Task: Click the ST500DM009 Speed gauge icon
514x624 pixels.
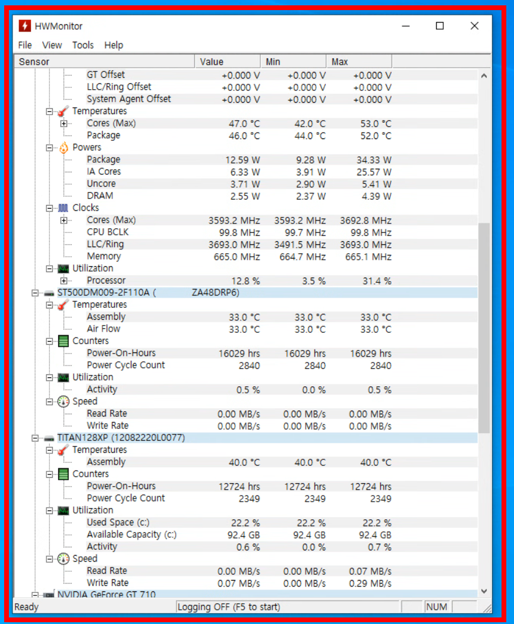Action: coord(63,402)
